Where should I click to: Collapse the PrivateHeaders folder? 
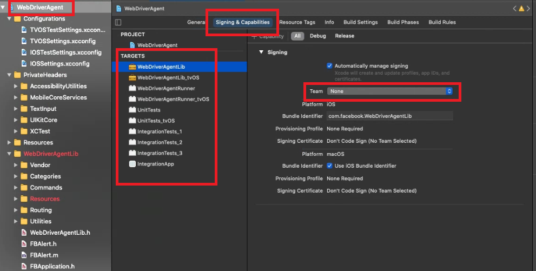pyautogui.click(x=9, y=75)
